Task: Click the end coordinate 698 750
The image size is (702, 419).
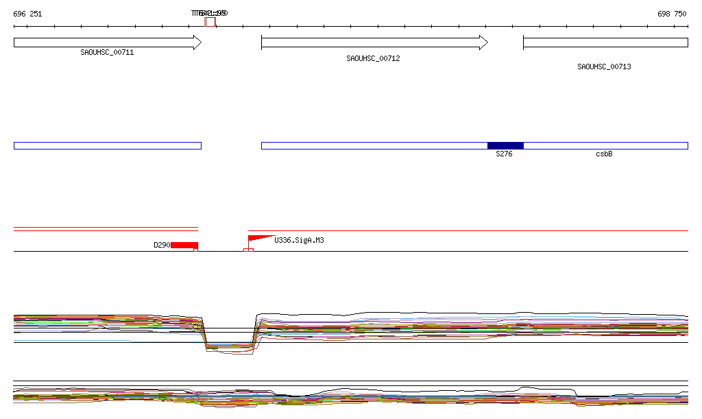Action: [x=672, y=14]
